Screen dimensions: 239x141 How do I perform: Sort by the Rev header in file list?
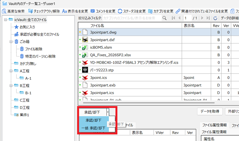(216, 26)
